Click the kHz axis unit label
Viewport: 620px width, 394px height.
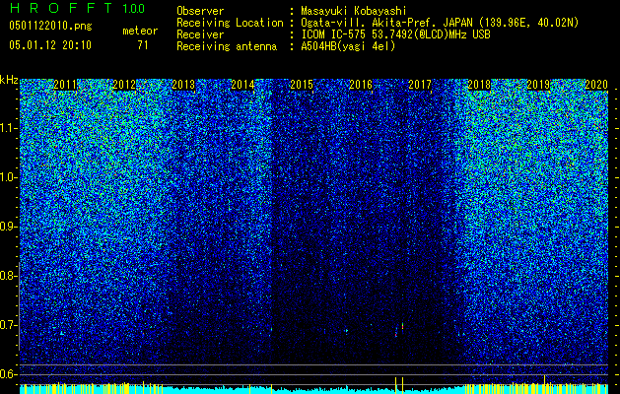pos(9,80)
